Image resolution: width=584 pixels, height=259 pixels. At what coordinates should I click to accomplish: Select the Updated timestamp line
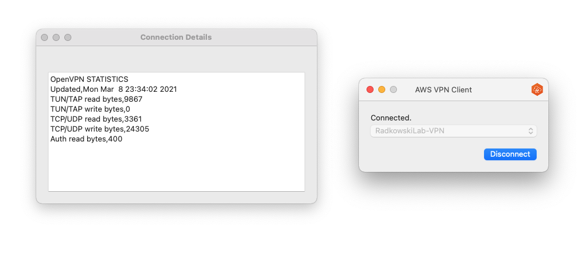(113, 89)
